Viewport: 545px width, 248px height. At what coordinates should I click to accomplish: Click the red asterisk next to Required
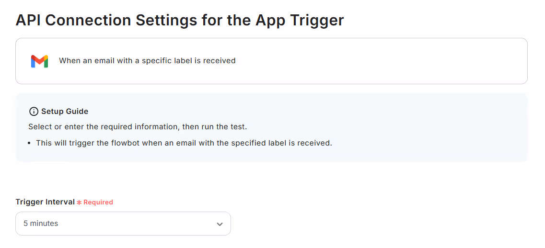coord(79,202)
